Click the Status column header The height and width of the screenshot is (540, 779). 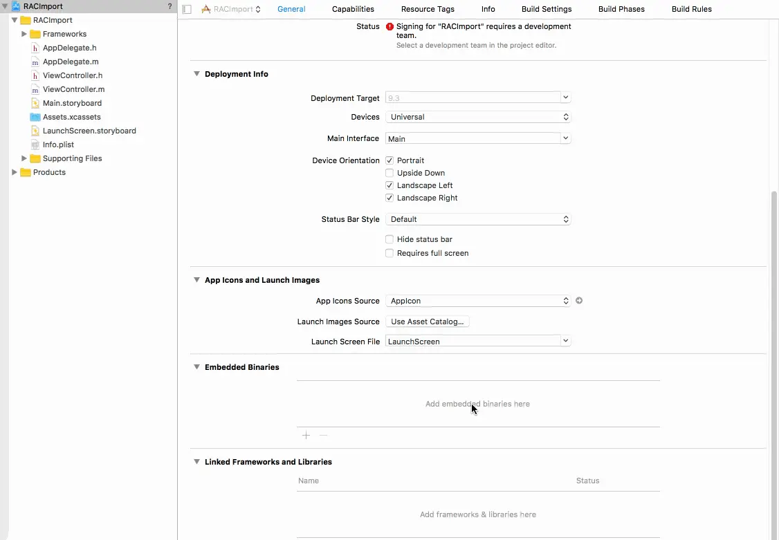point(588,481)
